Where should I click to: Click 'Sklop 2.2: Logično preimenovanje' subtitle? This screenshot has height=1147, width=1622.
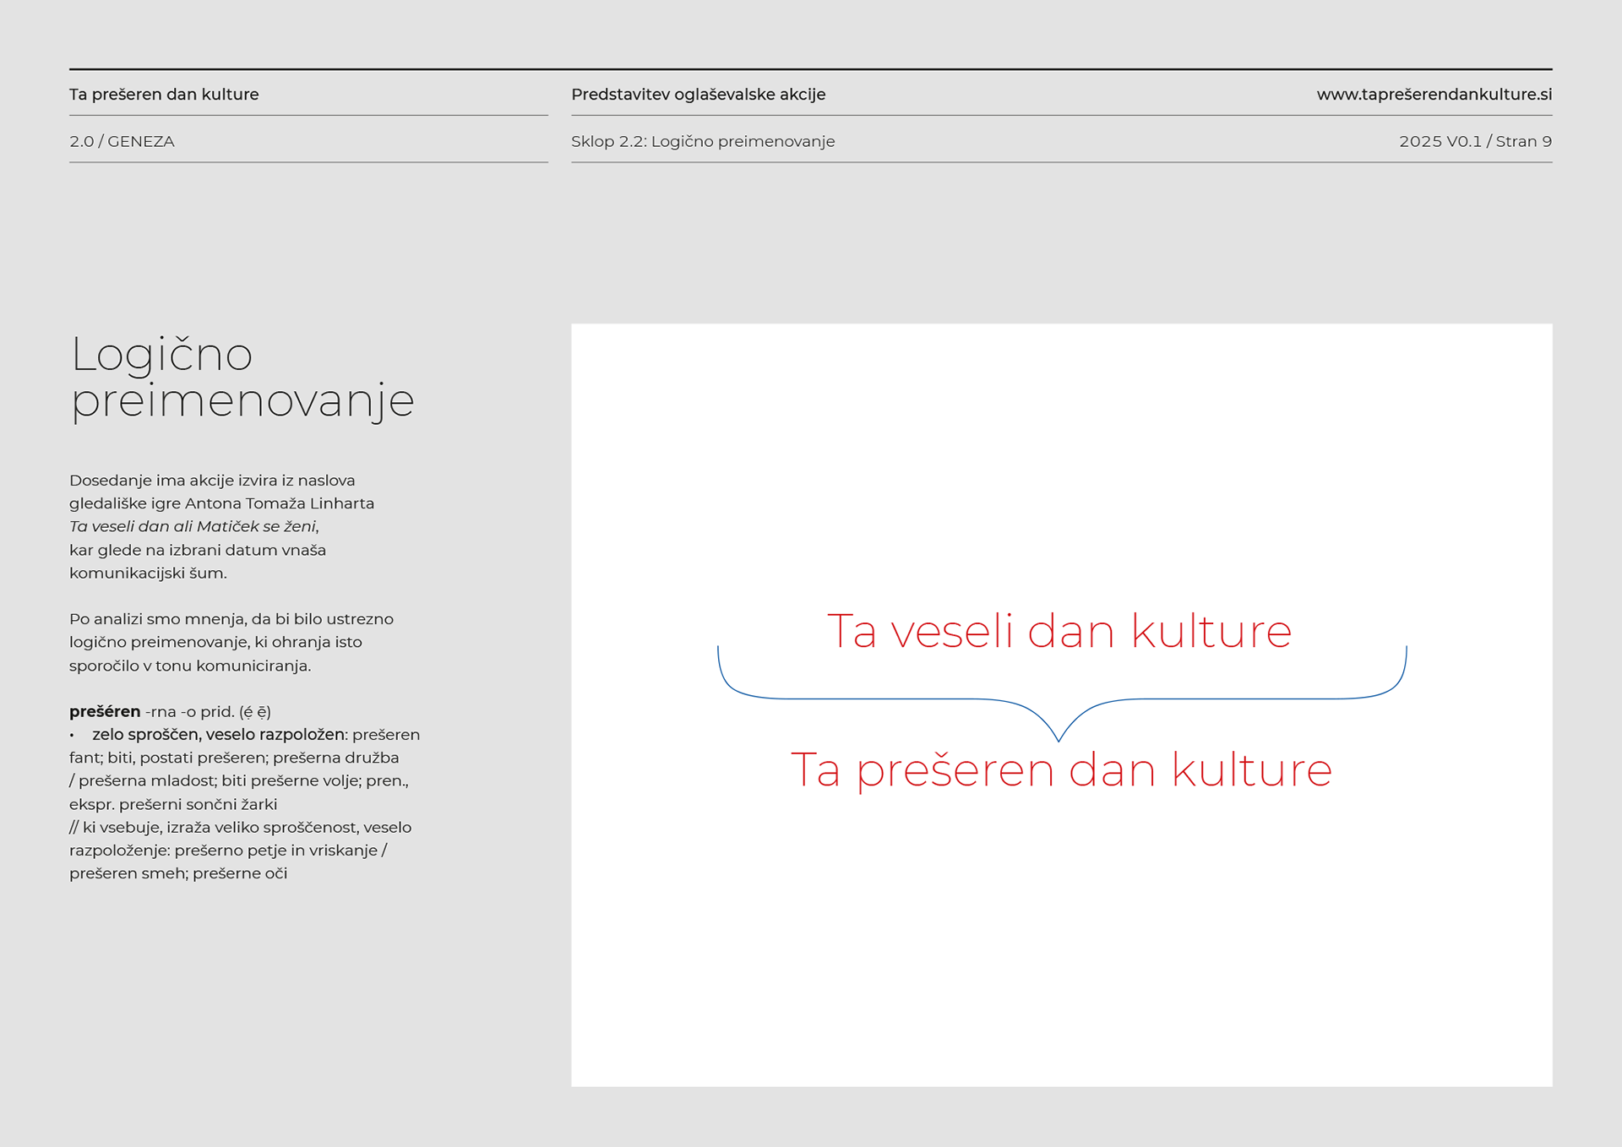[x=702, y=141]
